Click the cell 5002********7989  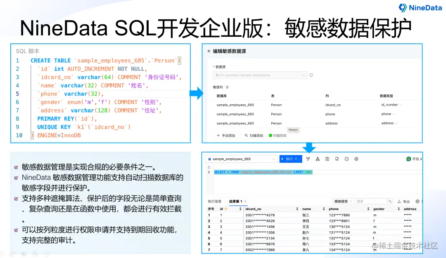pos(260,250)
